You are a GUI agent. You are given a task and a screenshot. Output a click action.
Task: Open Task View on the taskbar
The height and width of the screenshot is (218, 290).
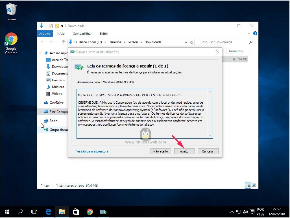34,212
